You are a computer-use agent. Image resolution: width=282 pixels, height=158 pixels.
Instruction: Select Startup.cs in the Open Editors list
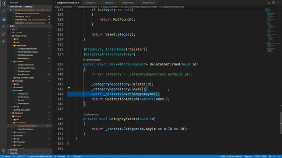click(x=30, y=16)
